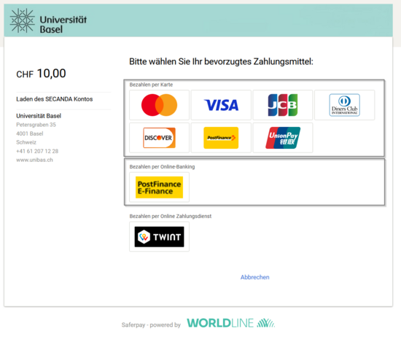Viewport: 401px width, 337px height.
Task: Click 'Bezahlen per Online Zahlungsdienst' heading
Action: (x=171, y=216)
